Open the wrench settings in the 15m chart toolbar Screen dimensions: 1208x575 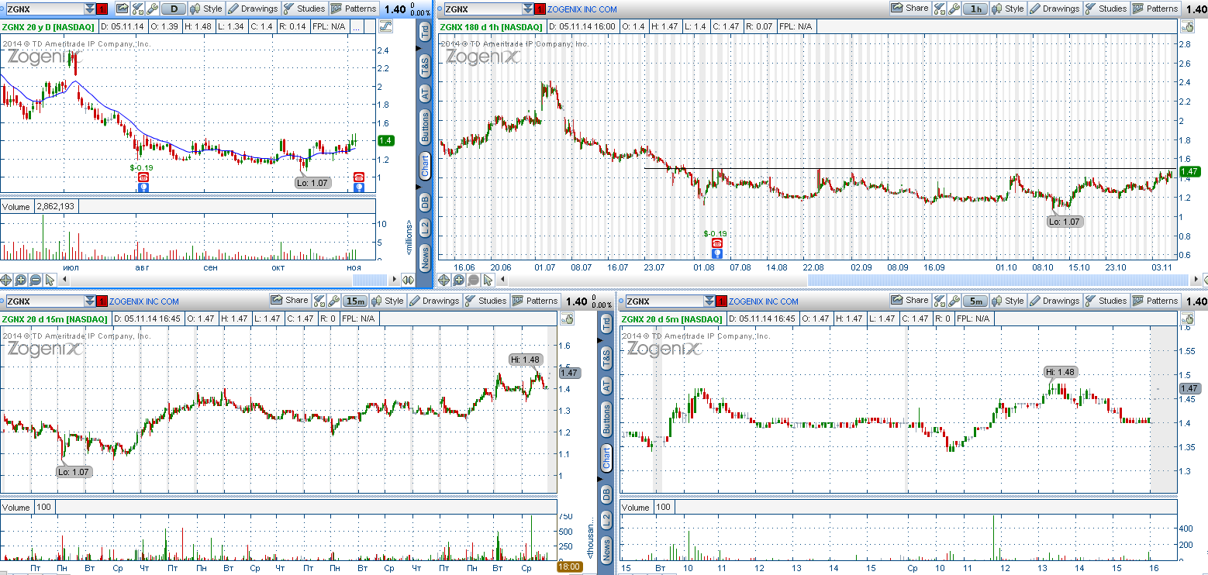[x=333, y=300]
